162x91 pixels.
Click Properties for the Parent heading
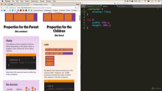click(x=21, y=27)
